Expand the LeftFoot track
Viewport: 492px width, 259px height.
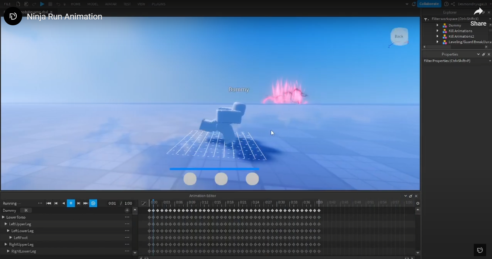pos(11,237)
